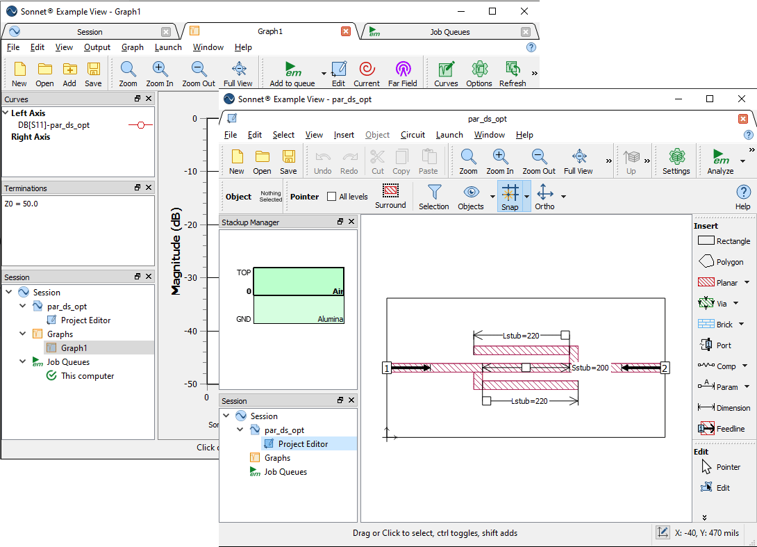Screen dimensions: 757x547
Task: Select This computer under Job Queues
Action: (x=88, y=375)
